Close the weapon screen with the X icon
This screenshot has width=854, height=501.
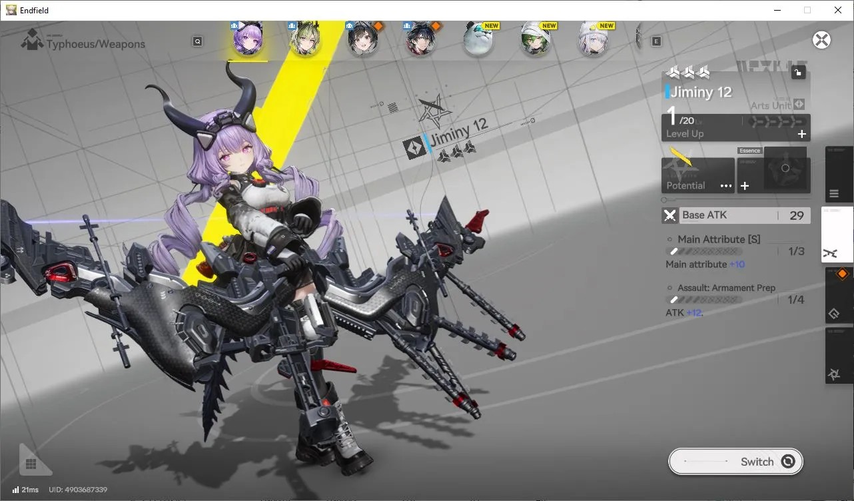(822, 40)
